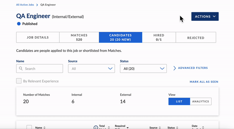
Task: Open the ACTIONS dropdown menu
Action: (205, 16)
